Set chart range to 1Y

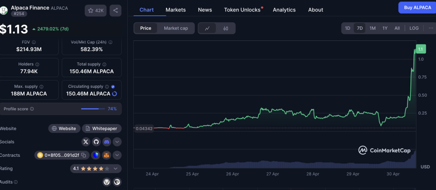pos(385,28)
